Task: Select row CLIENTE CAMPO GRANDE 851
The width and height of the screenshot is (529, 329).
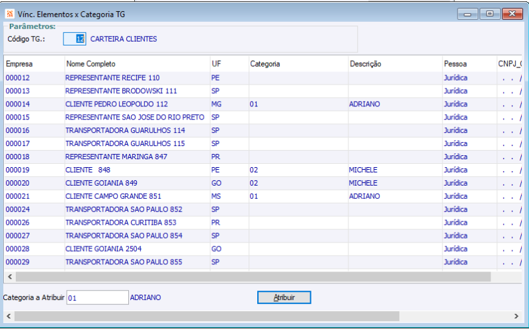Action: click(263, 196)
